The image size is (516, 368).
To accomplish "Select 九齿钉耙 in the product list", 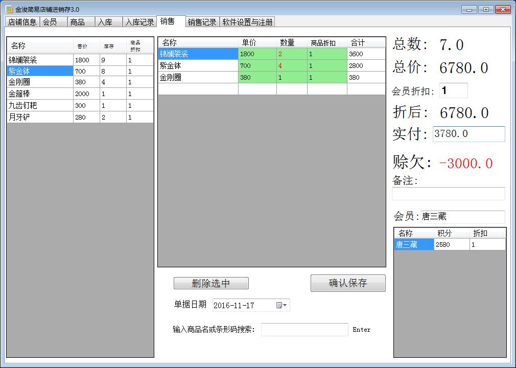I will click(x=40, y=105).
